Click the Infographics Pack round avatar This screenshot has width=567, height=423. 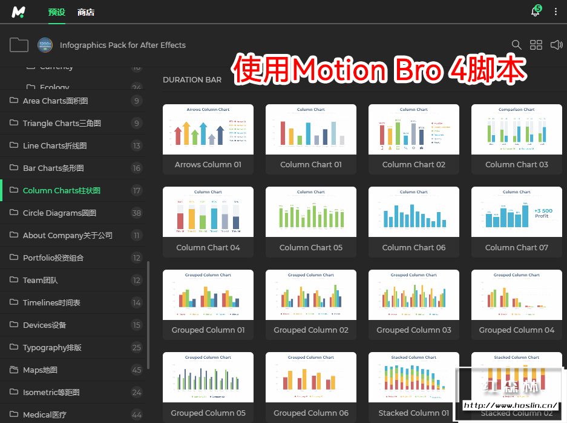45,45
